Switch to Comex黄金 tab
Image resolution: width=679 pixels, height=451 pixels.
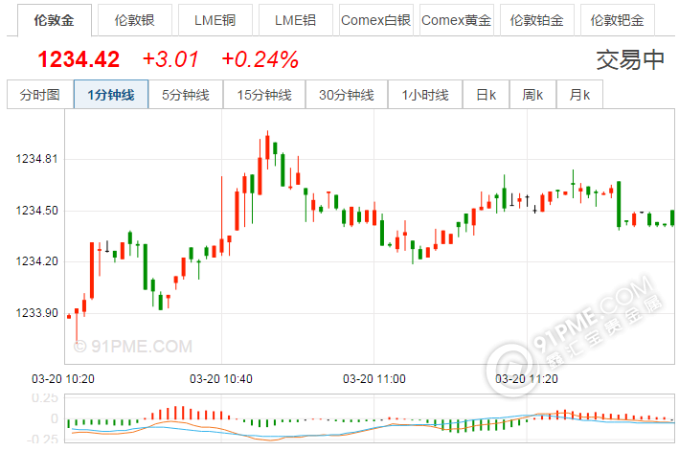tap(457, 20)
